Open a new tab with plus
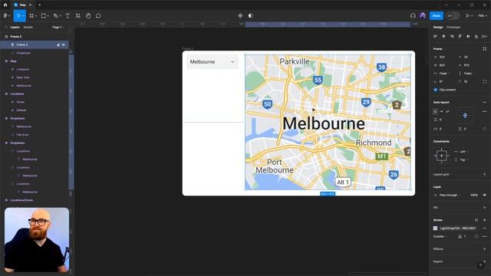Image resolution: width=491 pixels, height=276 pixels. (x=39, y=5)
